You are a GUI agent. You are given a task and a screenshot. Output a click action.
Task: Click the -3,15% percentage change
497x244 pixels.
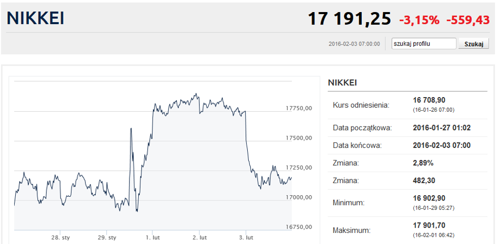point(419,20)
